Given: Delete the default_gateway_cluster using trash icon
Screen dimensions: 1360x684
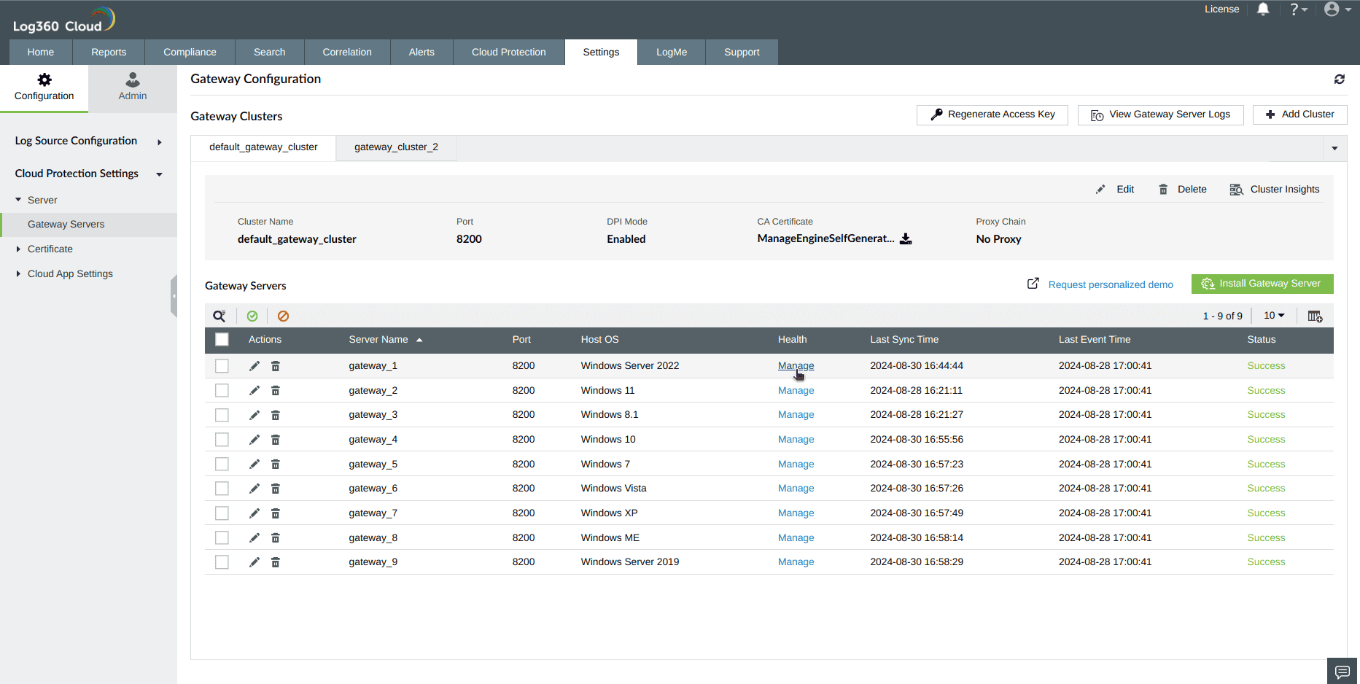Looking at the screenshot, I should click(x=1164, y=189).
